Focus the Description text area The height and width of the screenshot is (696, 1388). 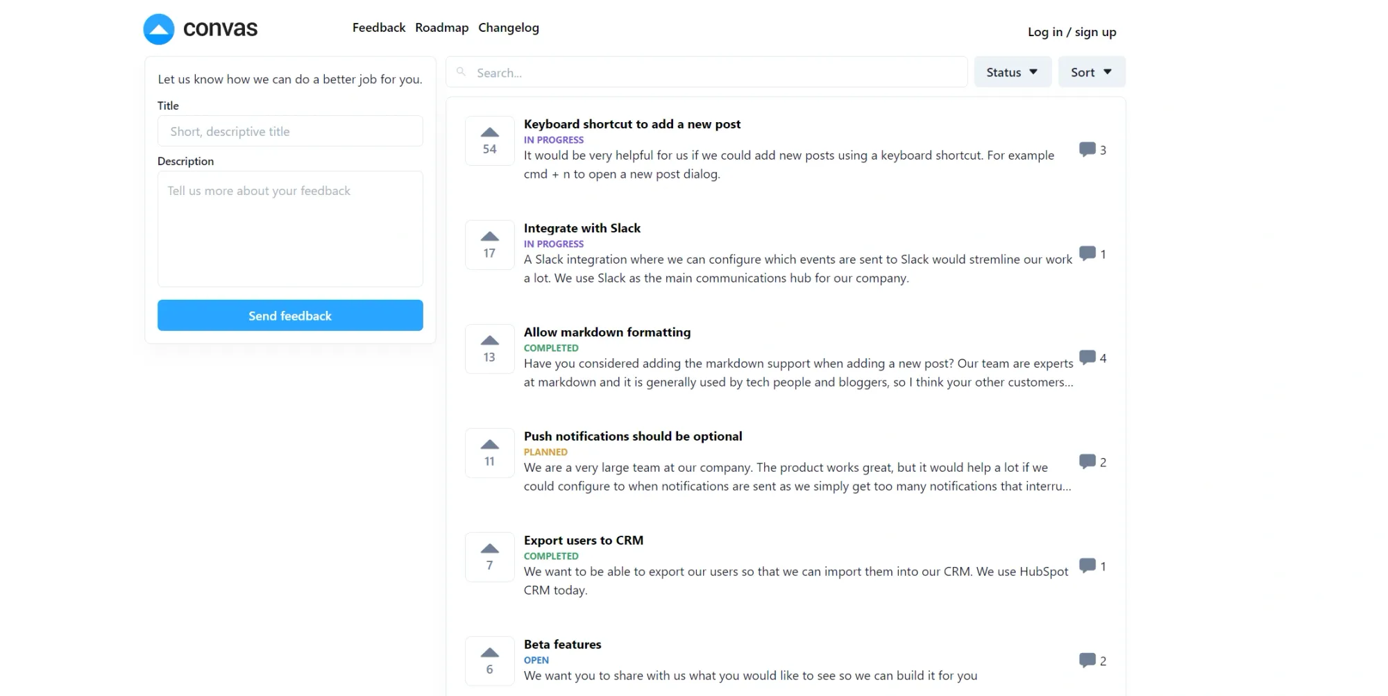click(290, 229)
